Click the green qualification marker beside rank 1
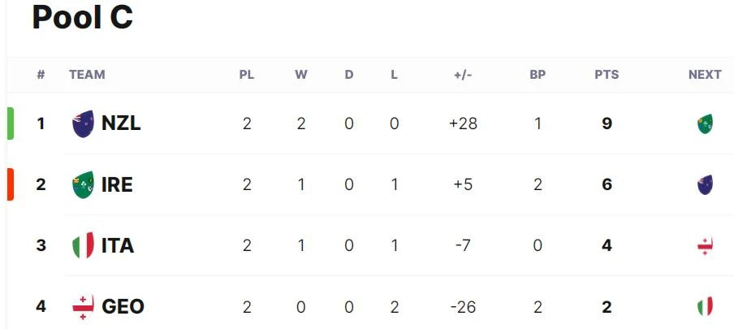The image size is (734, 329). 11,123
